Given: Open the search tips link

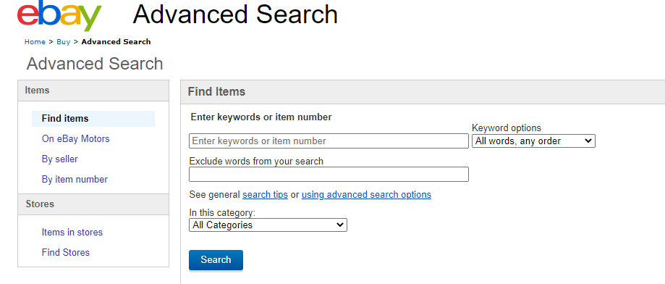Looking at the screenshot, I should [265, 194].
